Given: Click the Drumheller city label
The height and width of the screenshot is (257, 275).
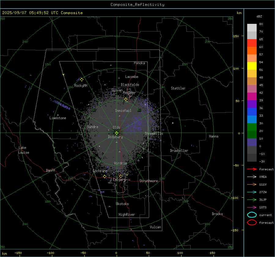Looking at the screenshot, I should point(179,151).
